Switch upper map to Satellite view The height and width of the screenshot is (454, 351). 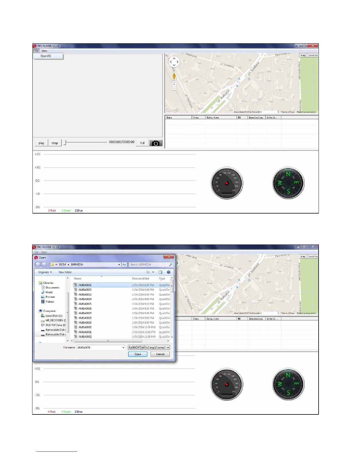(x=313, y=55)
